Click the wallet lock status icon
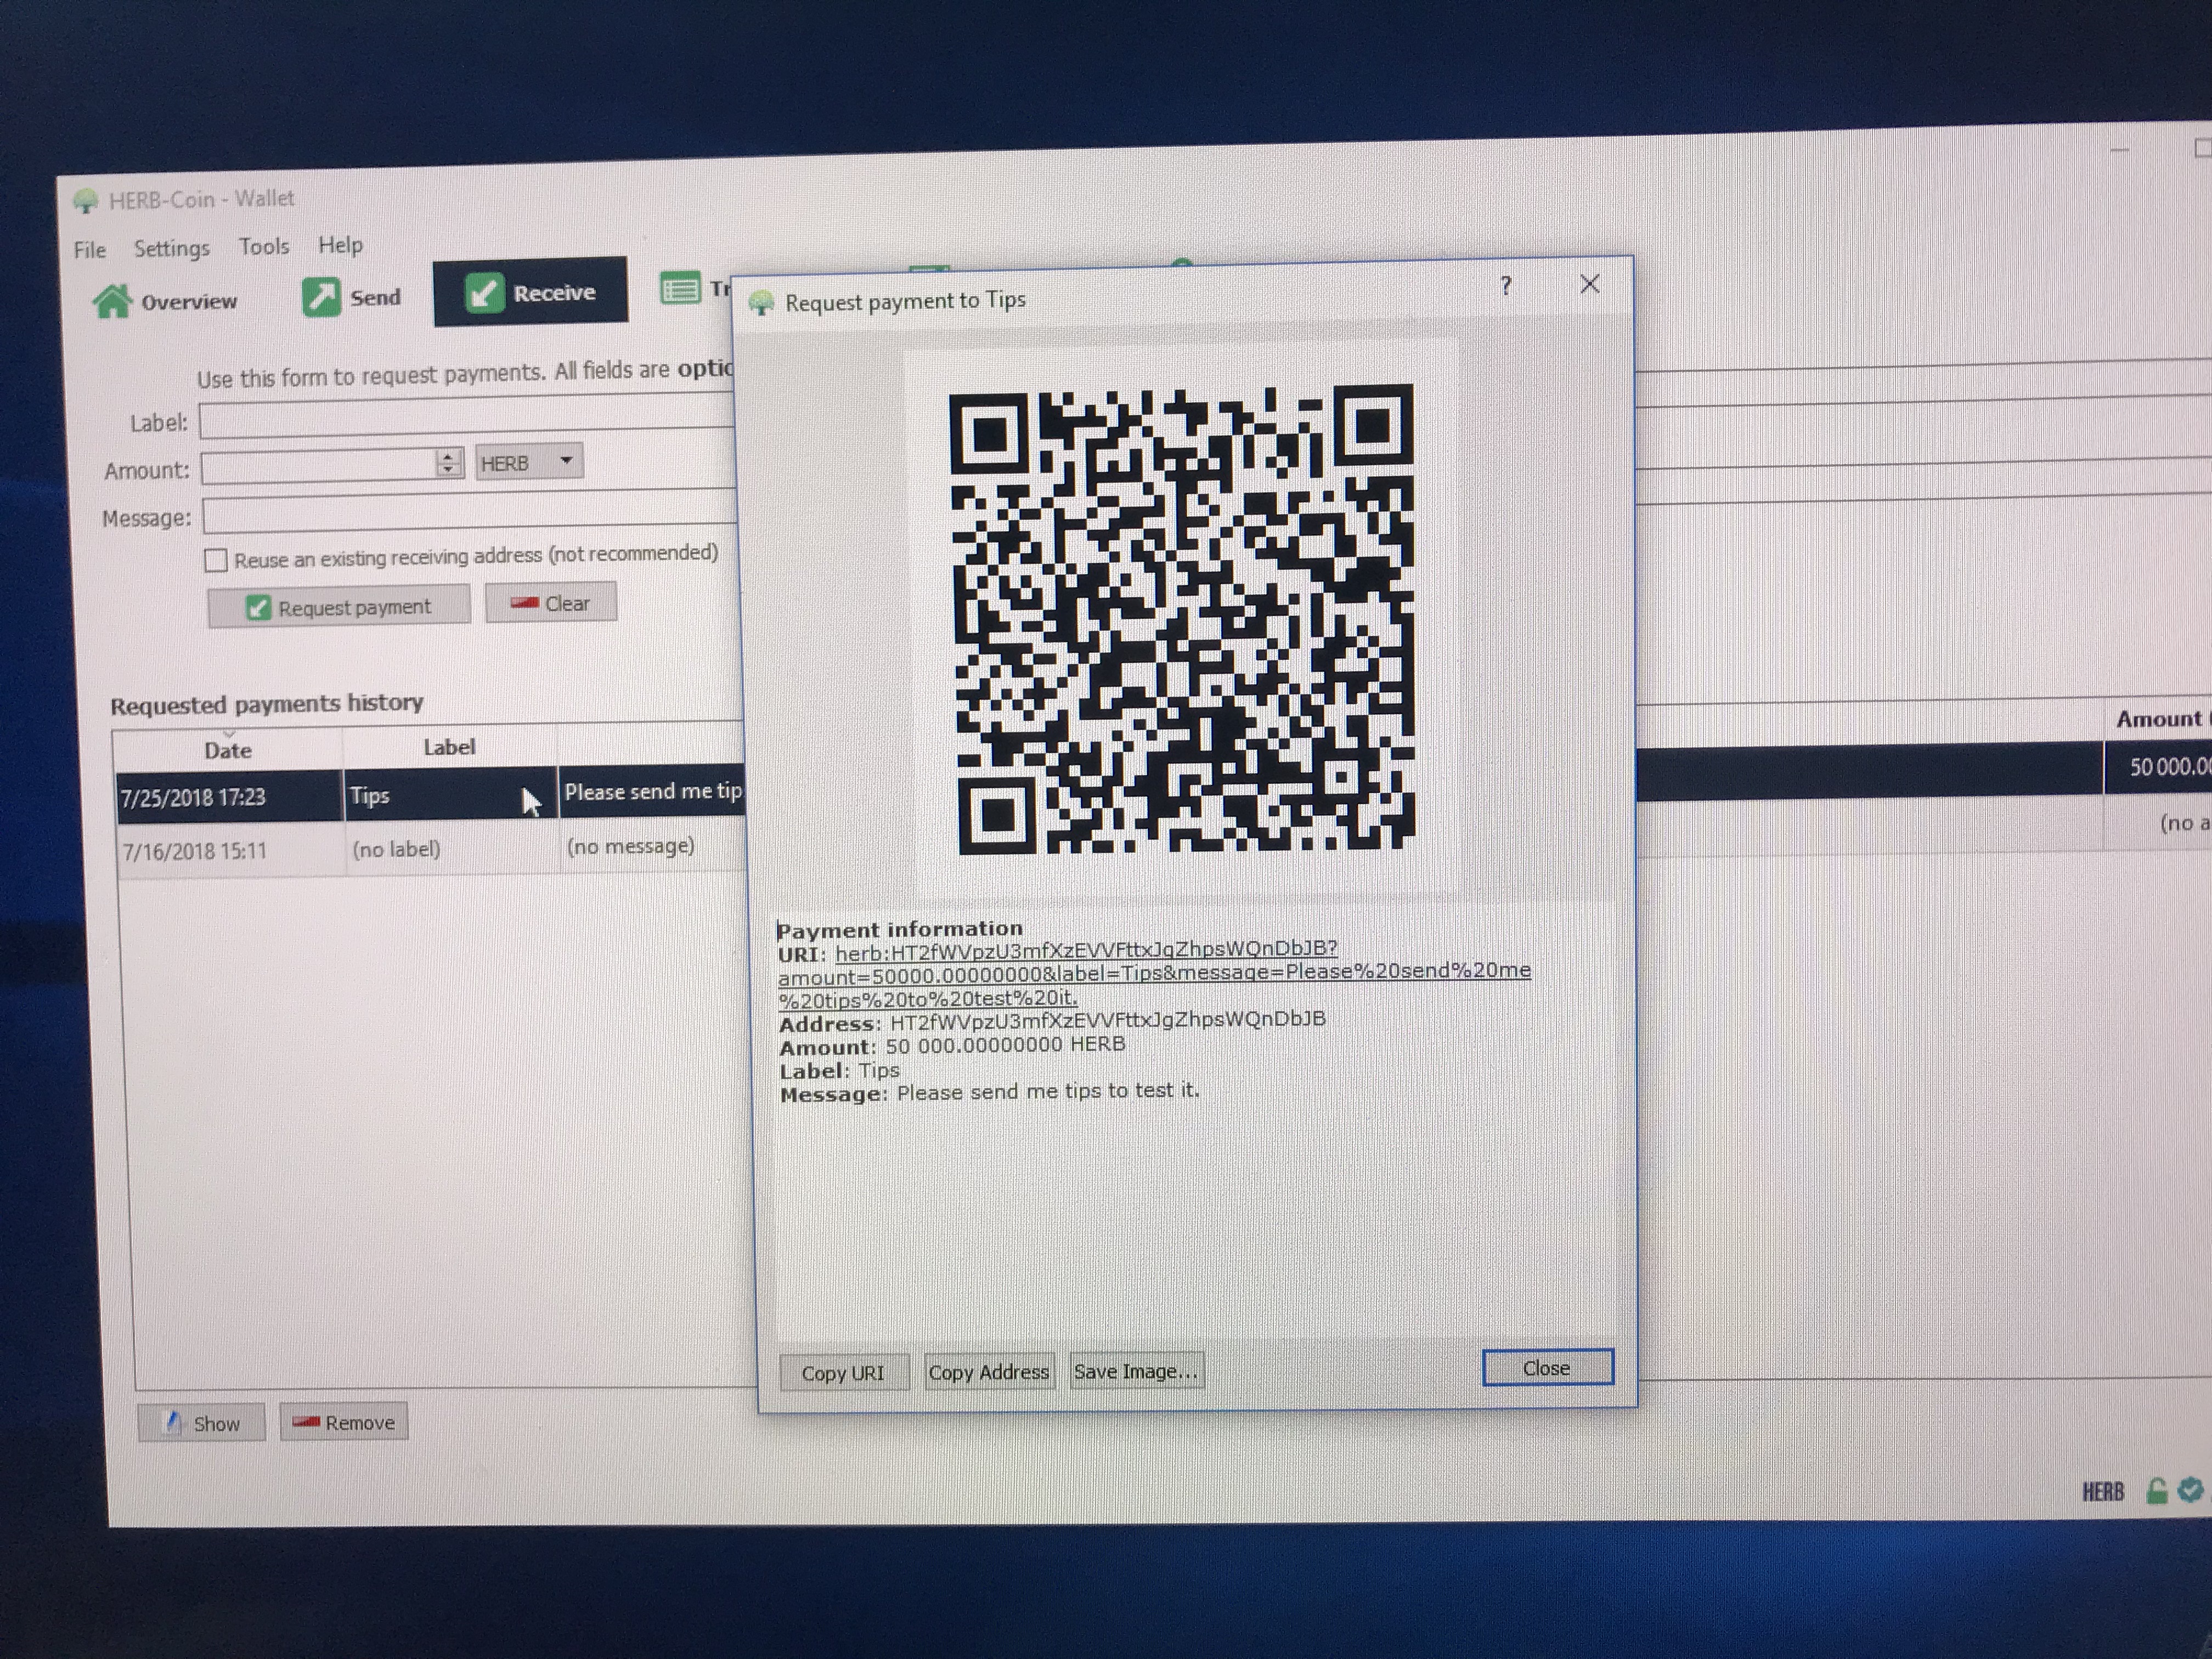Screen dimensions: 2212x1659 pyautogui.click(x=2157, y=1491)
